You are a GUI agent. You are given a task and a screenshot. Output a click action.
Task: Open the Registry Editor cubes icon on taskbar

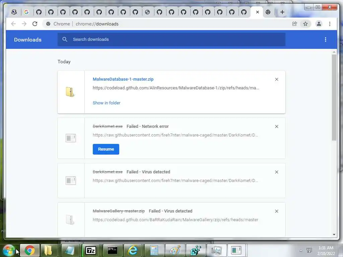pos(195,250)
